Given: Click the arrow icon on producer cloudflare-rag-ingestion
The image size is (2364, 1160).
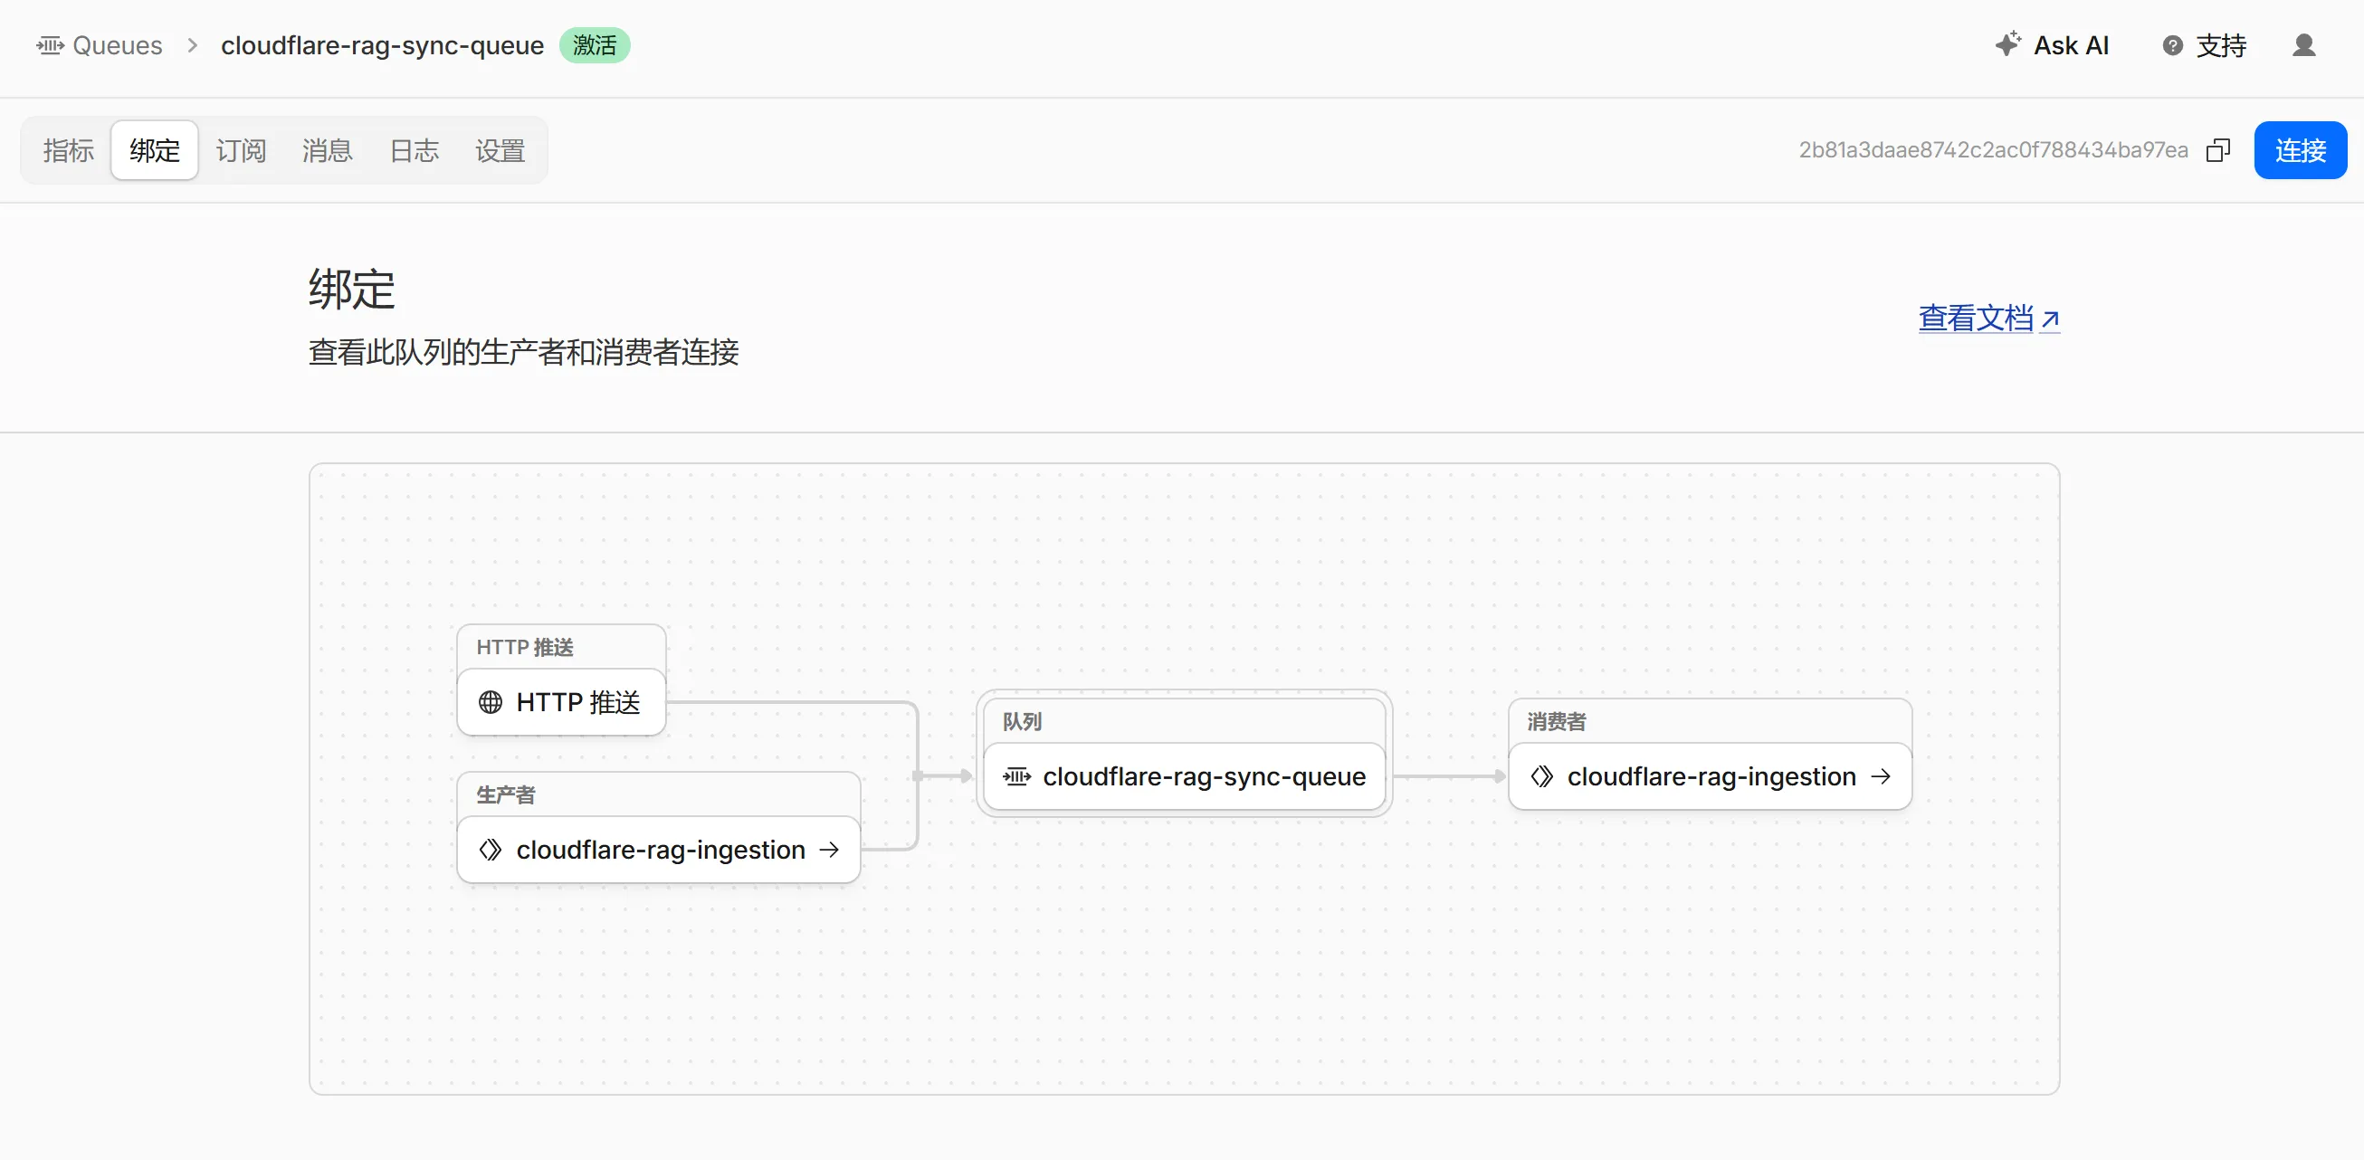Looking at the screenshot, I should pyautogui.click(x=829, y=850).
